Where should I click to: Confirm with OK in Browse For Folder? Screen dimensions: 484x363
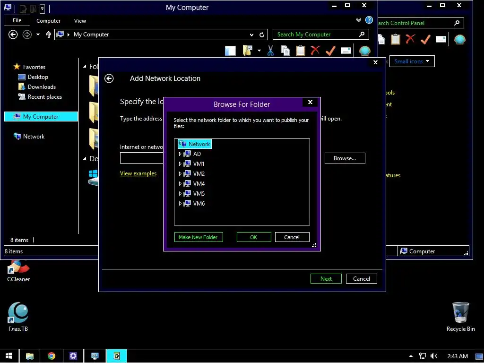pos(254,237)
